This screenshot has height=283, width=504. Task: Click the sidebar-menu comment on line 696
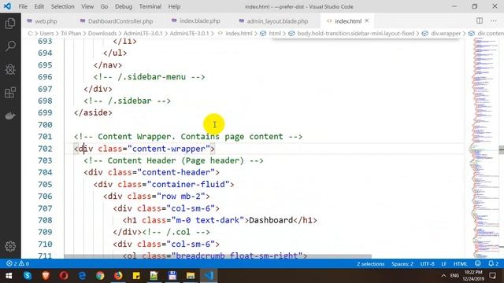click(x=149, y=77)
